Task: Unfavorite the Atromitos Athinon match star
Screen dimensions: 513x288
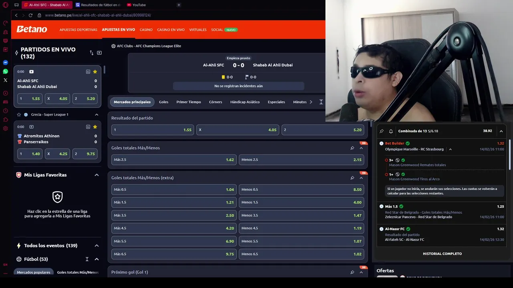Action: coord(95,127)
